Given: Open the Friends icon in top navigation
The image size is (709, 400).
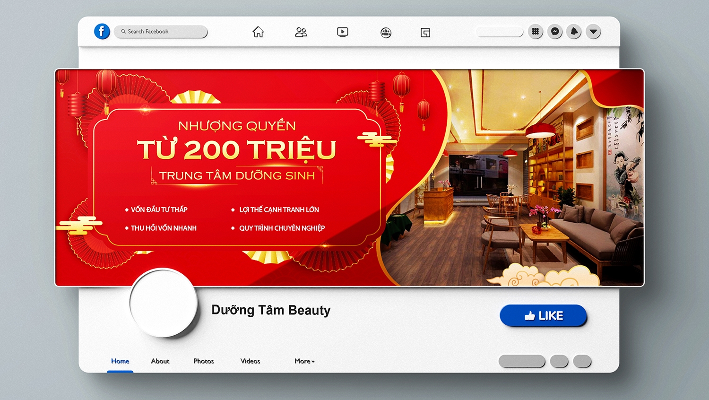Looking at the screenshot, I should [301, 32].
